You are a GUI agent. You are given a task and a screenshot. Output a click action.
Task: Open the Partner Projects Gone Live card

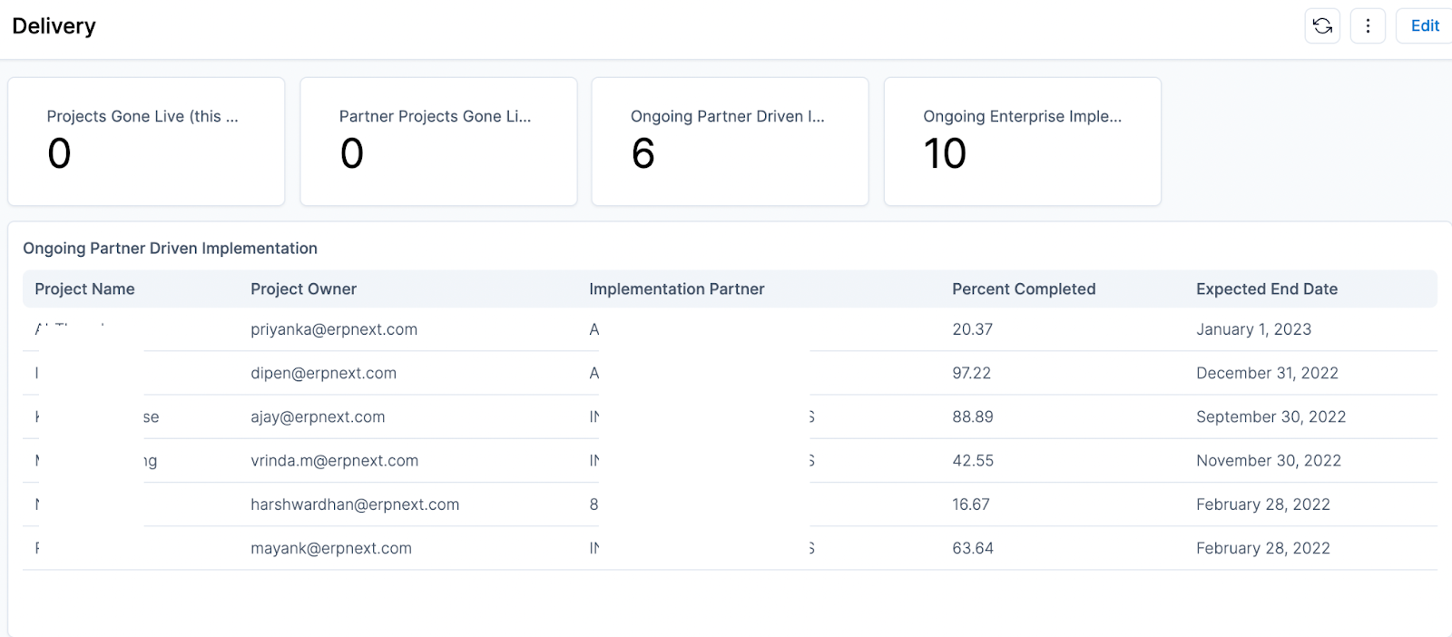(438, 142)
